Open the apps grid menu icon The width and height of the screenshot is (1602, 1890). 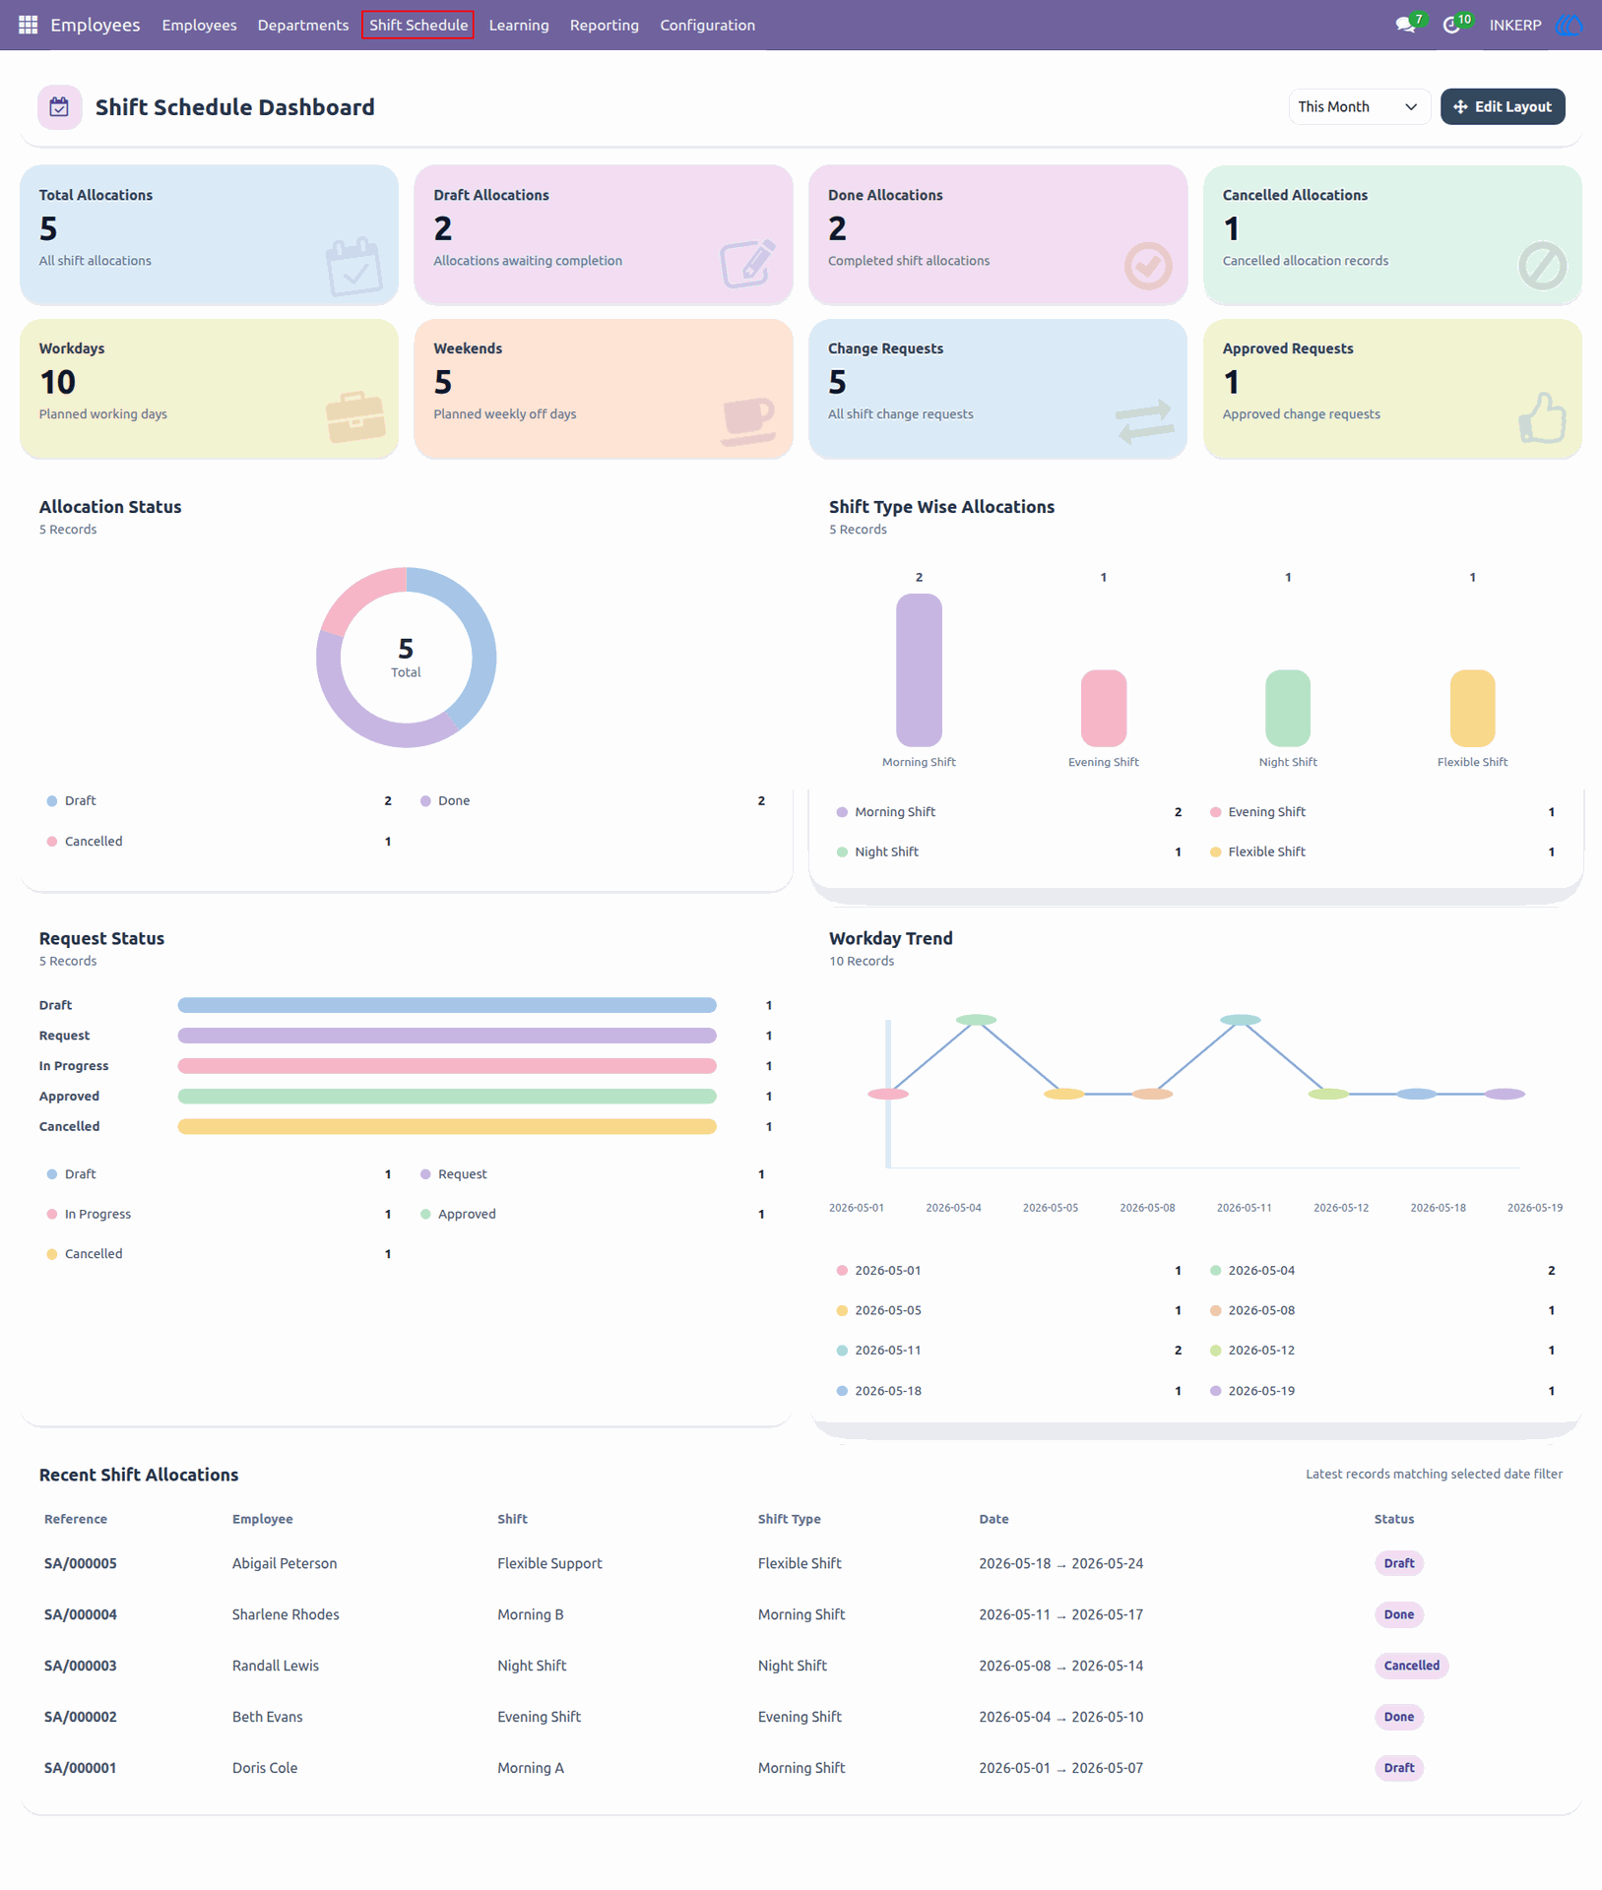point(28,25)
